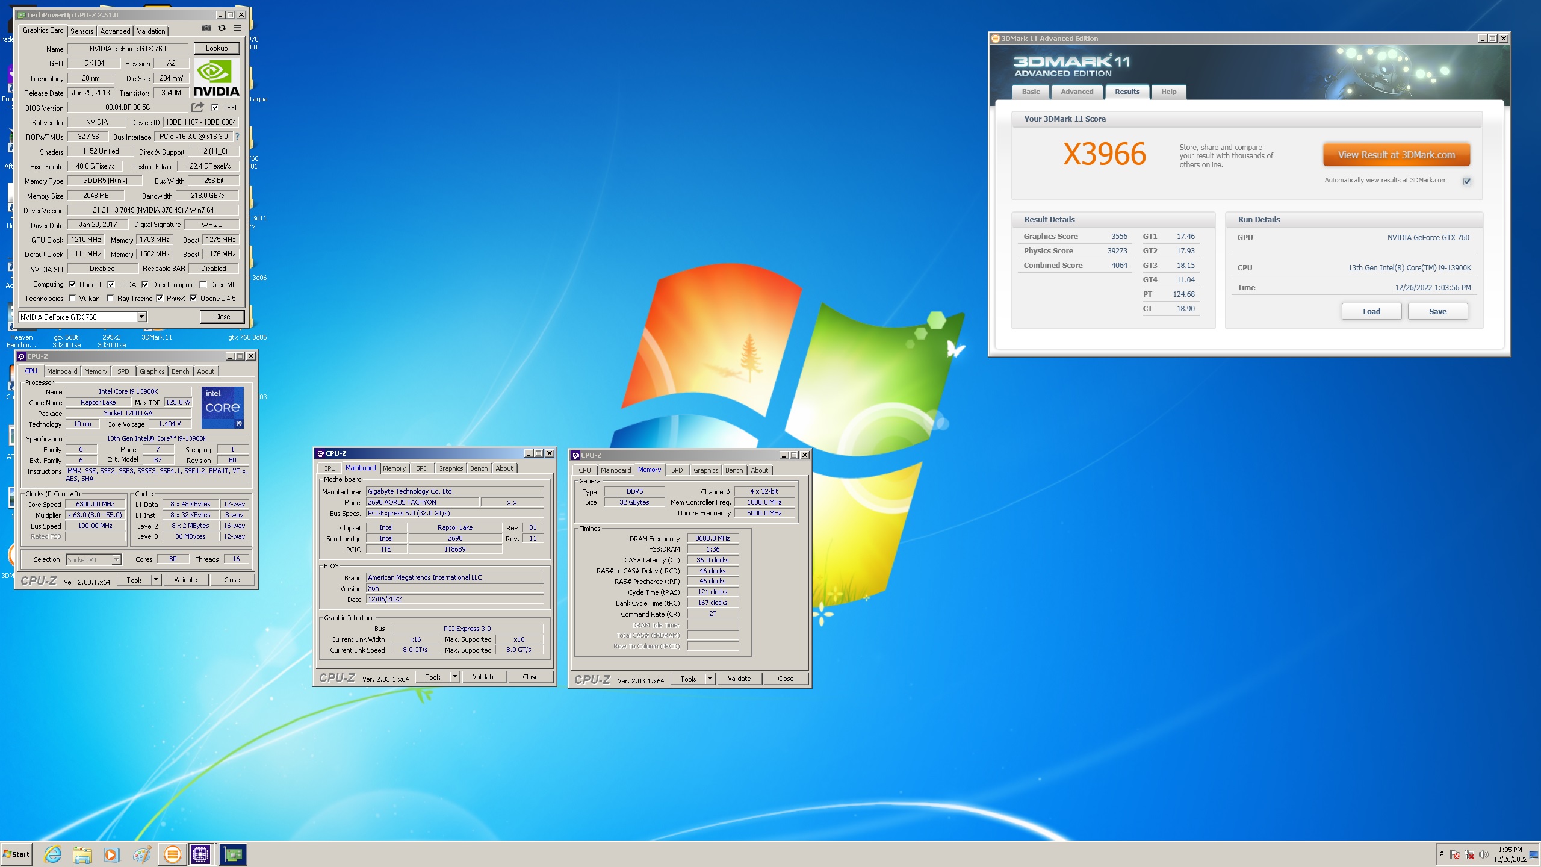
Task: Toggle the Ray Tracing checkbox
Action: tap(110, 298)
